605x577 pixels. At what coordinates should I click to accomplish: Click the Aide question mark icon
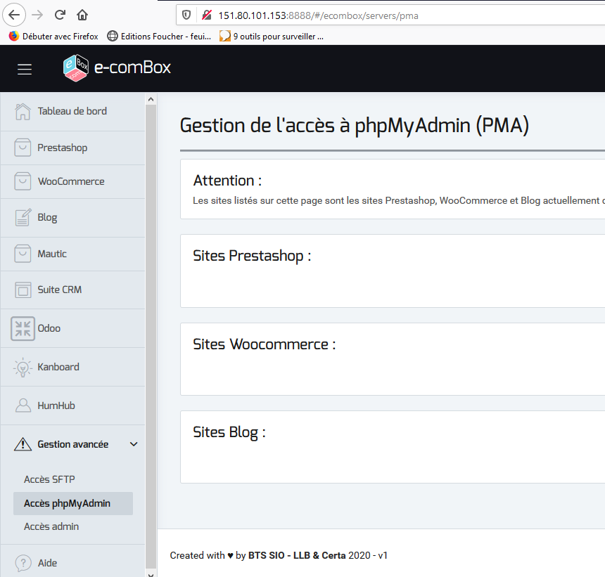[23, 563]
